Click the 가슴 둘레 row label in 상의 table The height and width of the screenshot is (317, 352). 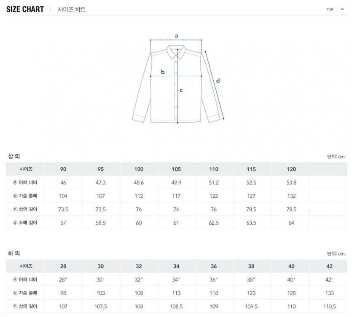click(x=26, y=196)
